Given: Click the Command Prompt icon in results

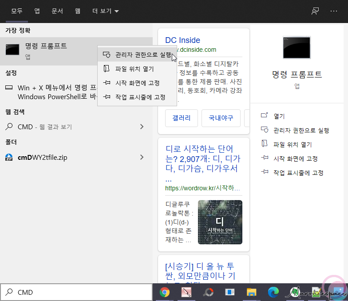Looking at the screenshot, I should (12, 50).
